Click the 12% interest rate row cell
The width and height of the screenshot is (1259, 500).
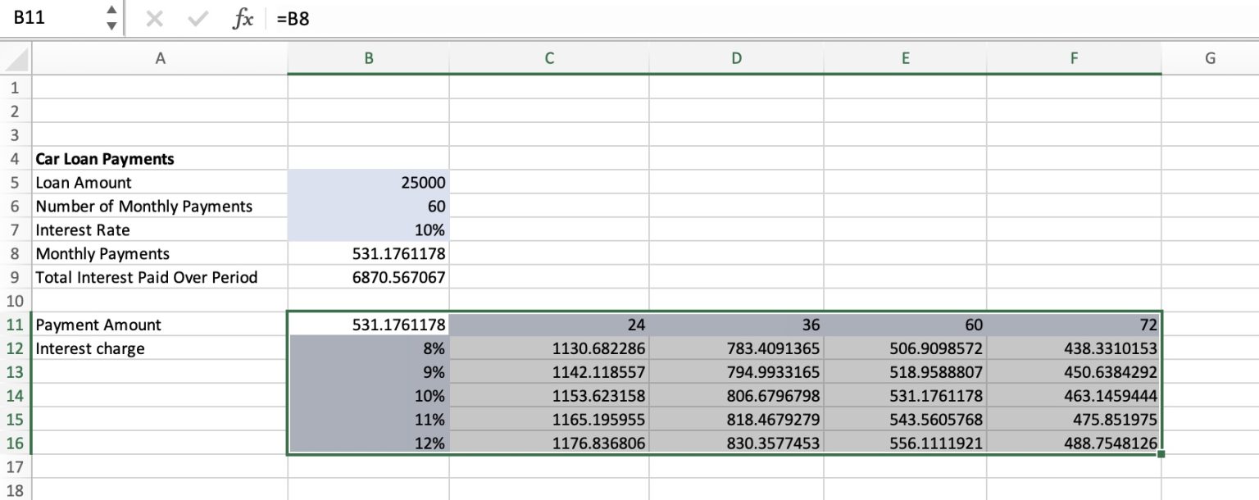368,443
